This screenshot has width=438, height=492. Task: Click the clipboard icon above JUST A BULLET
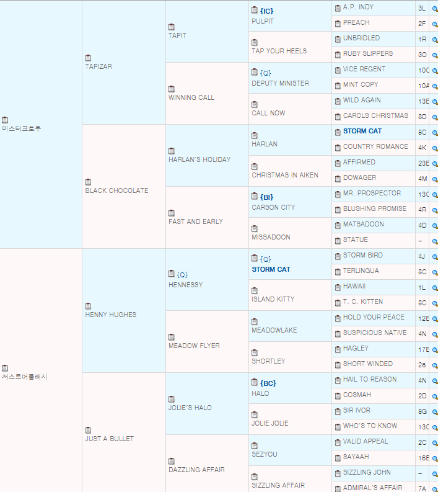[x=88, y=430]
